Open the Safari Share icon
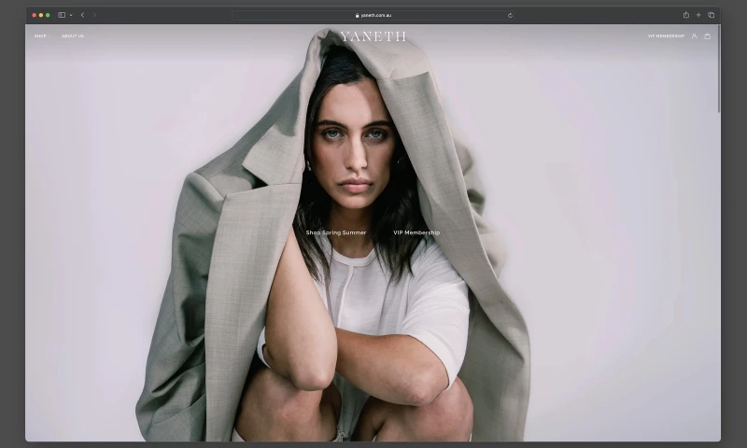Screen dimensions: 747x448 click(x=686, y=15)
